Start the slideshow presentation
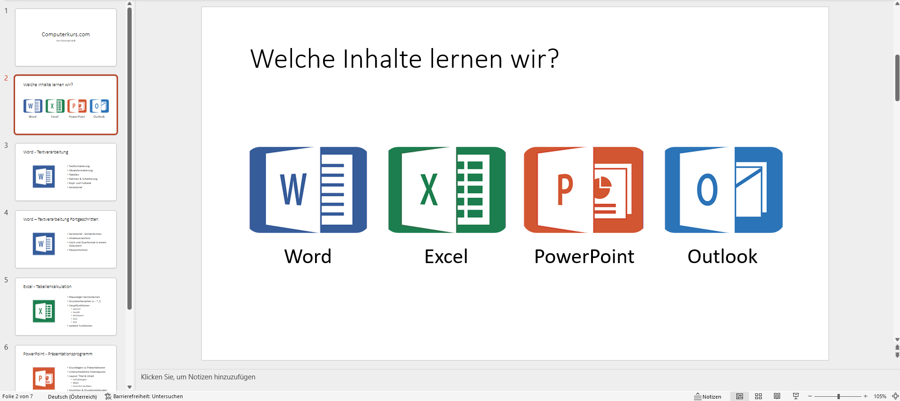Viewport: 900px width, 401px height. point(796,396)
